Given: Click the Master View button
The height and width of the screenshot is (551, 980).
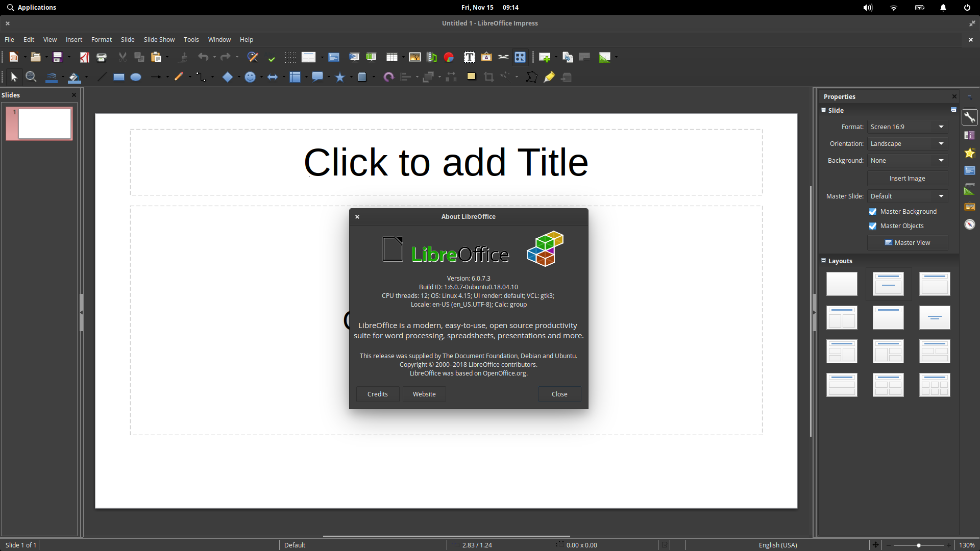Looking at the screenshot, I should pos(908,243).
